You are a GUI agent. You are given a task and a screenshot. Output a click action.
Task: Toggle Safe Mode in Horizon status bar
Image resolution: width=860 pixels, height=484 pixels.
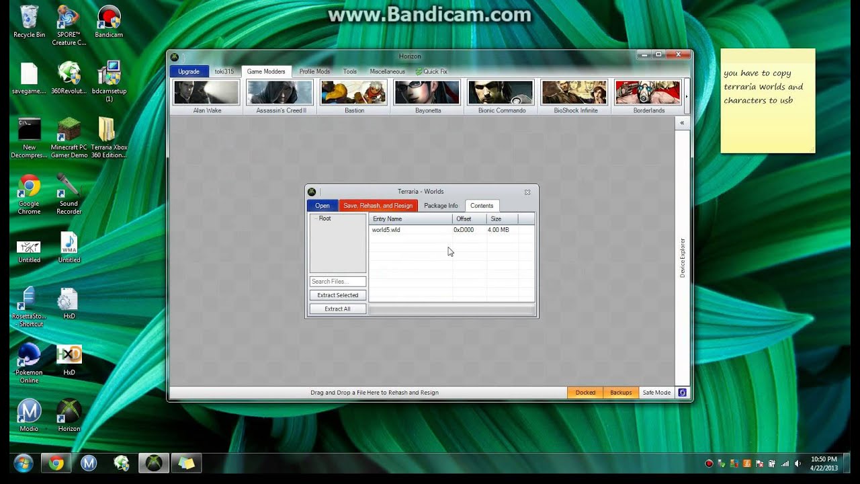coord(656,393)
